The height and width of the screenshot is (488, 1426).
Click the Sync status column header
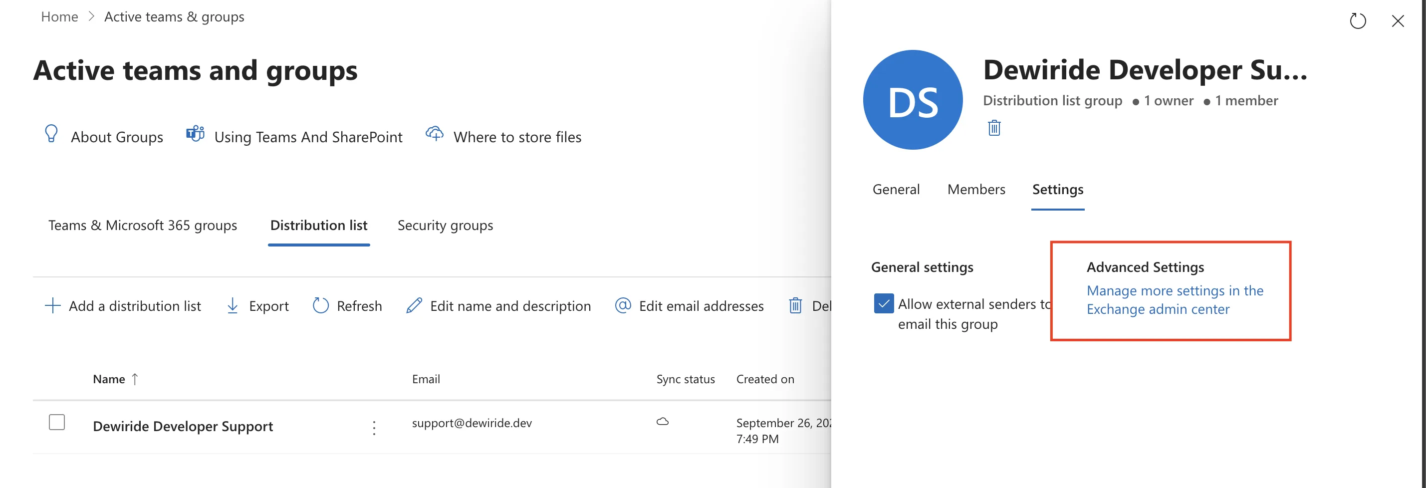[686, 379]
